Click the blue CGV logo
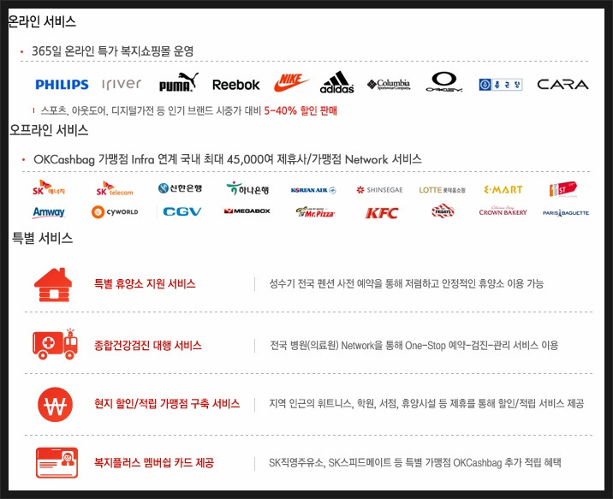This screenshot has height=499, width=613. (x=182, y=211)
